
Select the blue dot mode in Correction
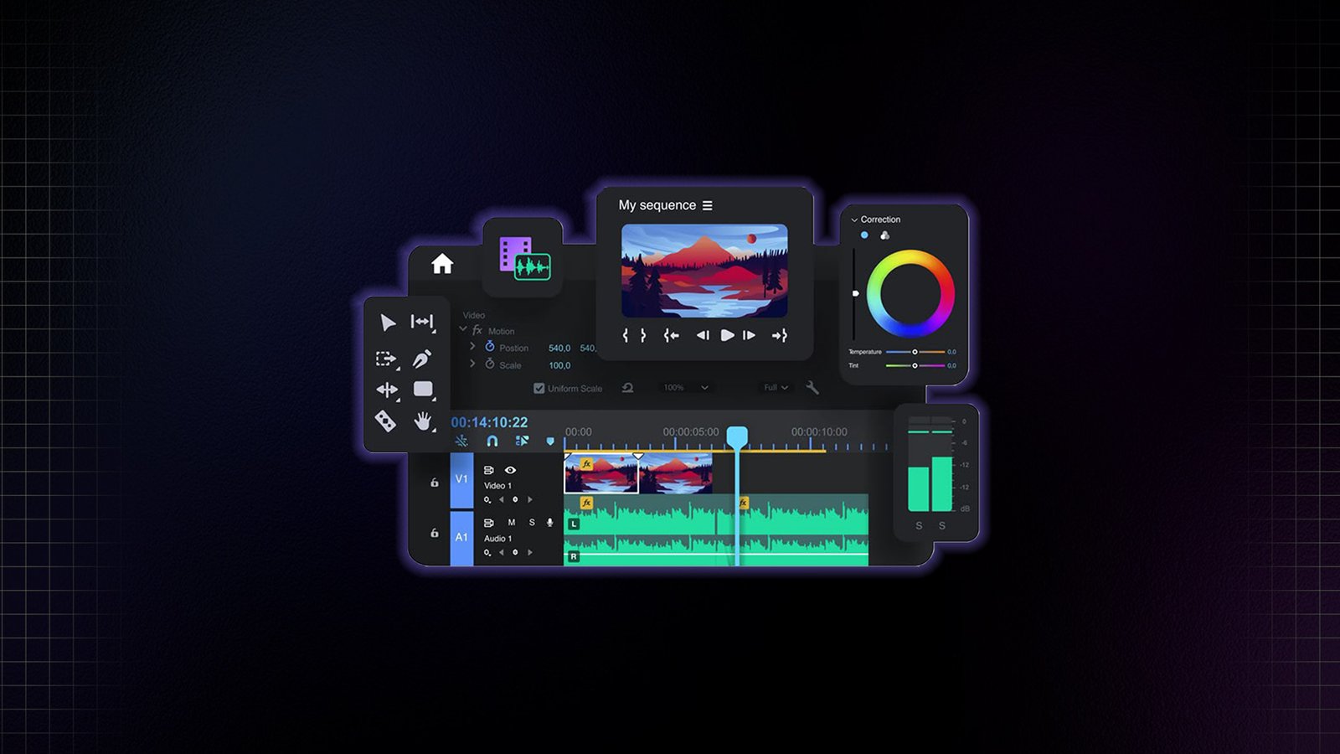click(x=864, y=235)
